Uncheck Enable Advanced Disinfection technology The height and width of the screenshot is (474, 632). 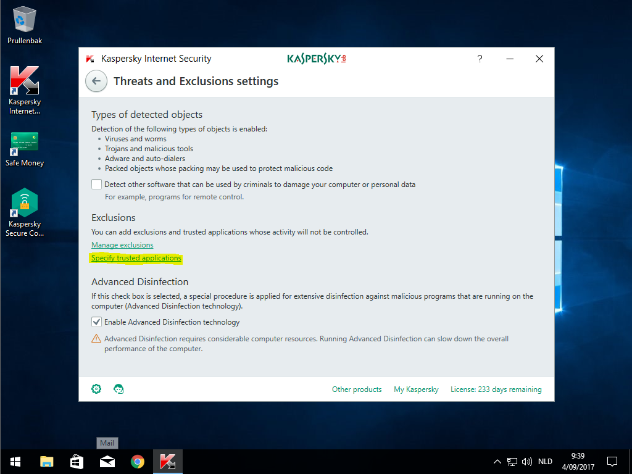pyautogui.click(x=96, y=322)
